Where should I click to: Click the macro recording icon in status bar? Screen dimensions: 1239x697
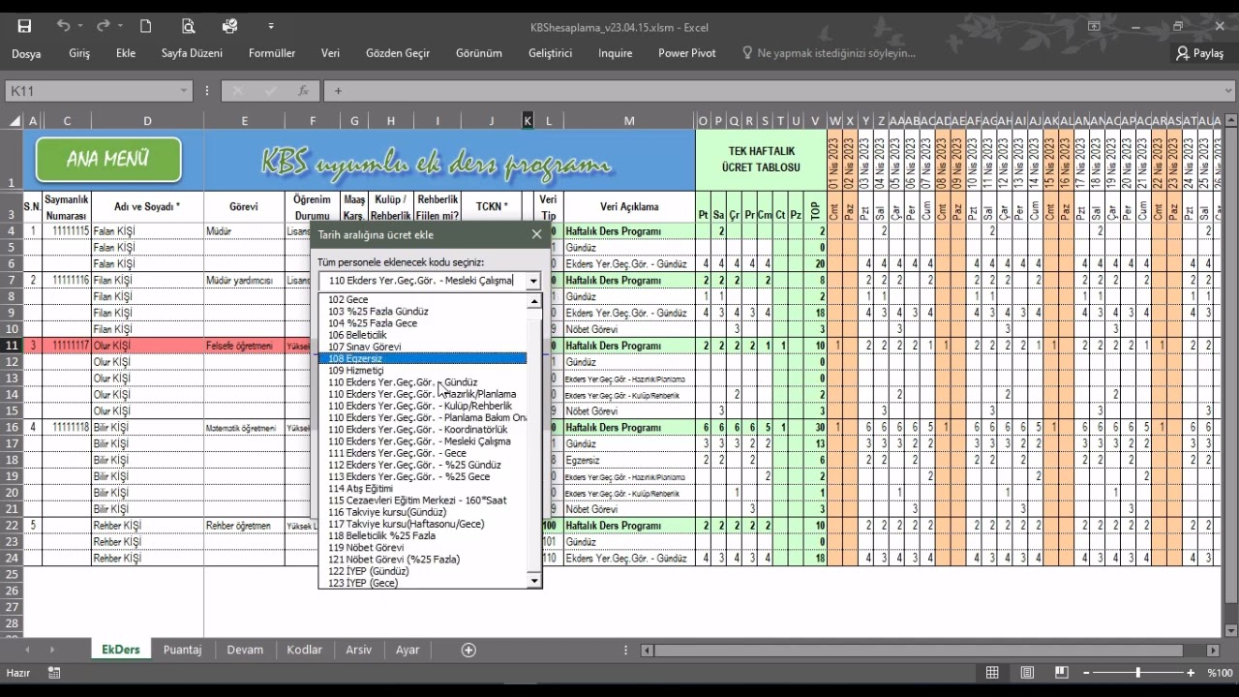tap(54, 673)
